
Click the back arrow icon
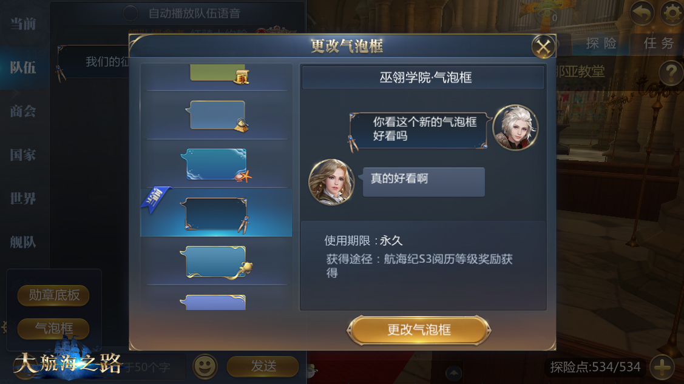pyautogui.click(x=642, y=13)
